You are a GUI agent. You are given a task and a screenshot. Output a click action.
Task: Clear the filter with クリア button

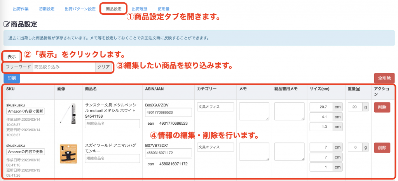(103, 67)
